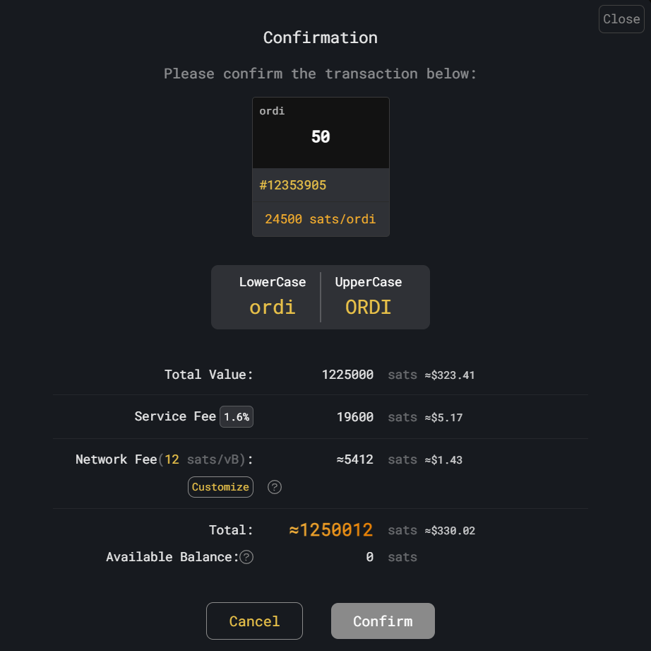Viewport: 651px width, 651px height.
Task: Select the UpperCase ORDI option
Action: coord(369,298)
